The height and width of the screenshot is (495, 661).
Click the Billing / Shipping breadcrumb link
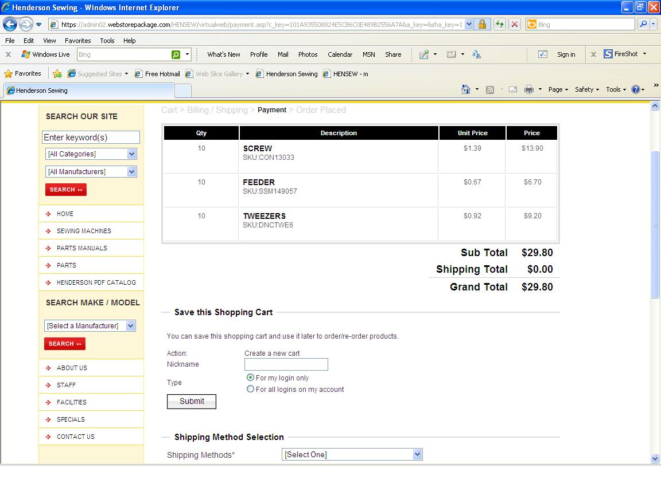pos(217,110)
